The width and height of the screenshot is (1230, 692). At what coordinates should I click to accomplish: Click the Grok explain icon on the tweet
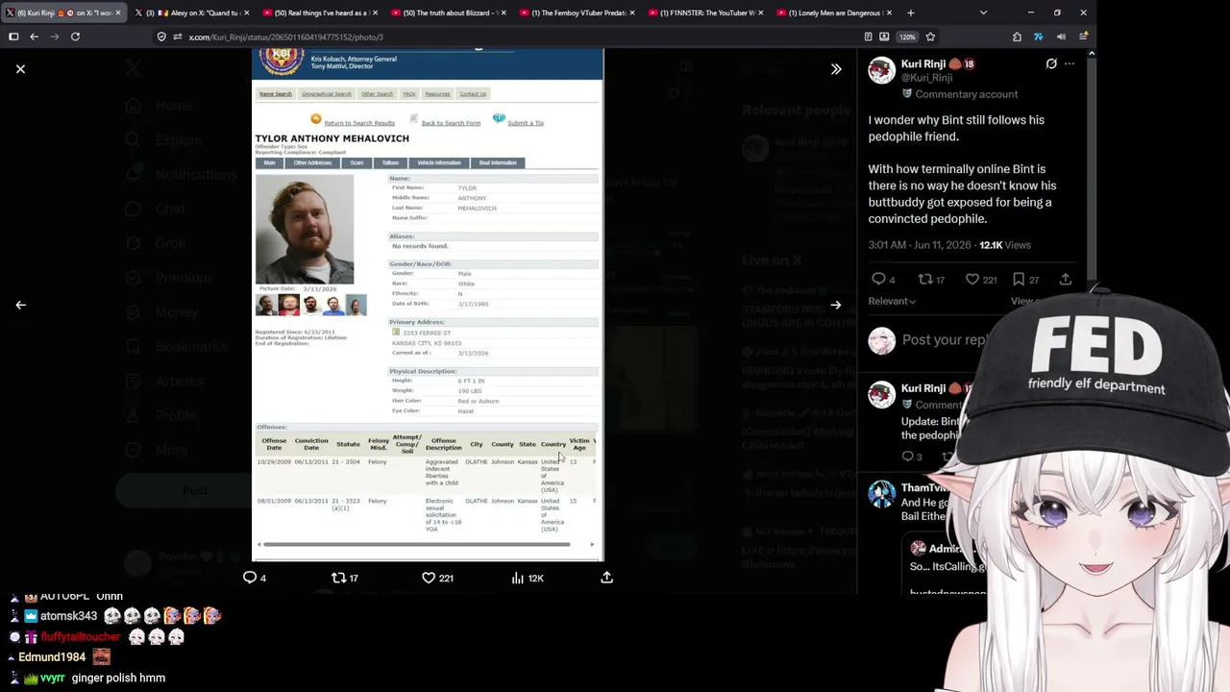point(1051,64)
